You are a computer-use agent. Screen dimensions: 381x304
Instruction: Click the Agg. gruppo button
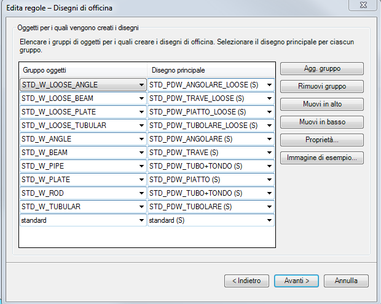[x=322, y=68]
